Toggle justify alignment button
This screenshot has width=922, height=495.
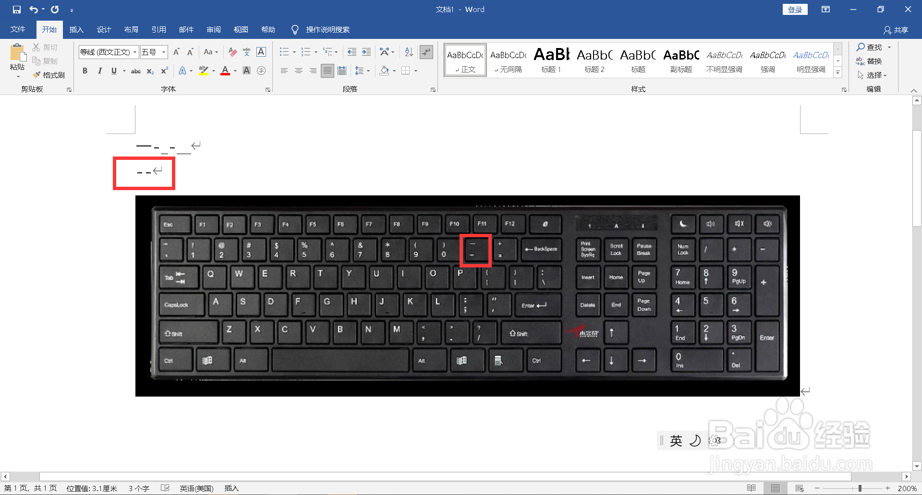tap(328, 71)
